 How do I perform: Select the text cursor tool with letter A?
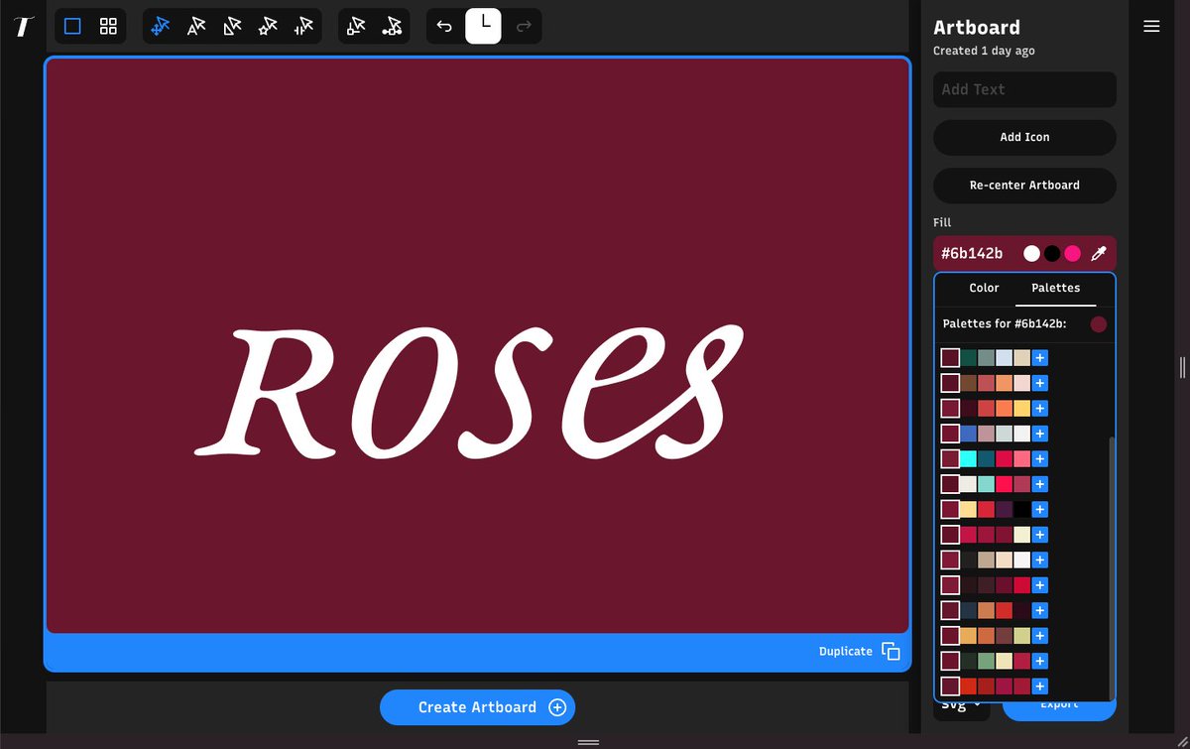[x=196, y=27]
